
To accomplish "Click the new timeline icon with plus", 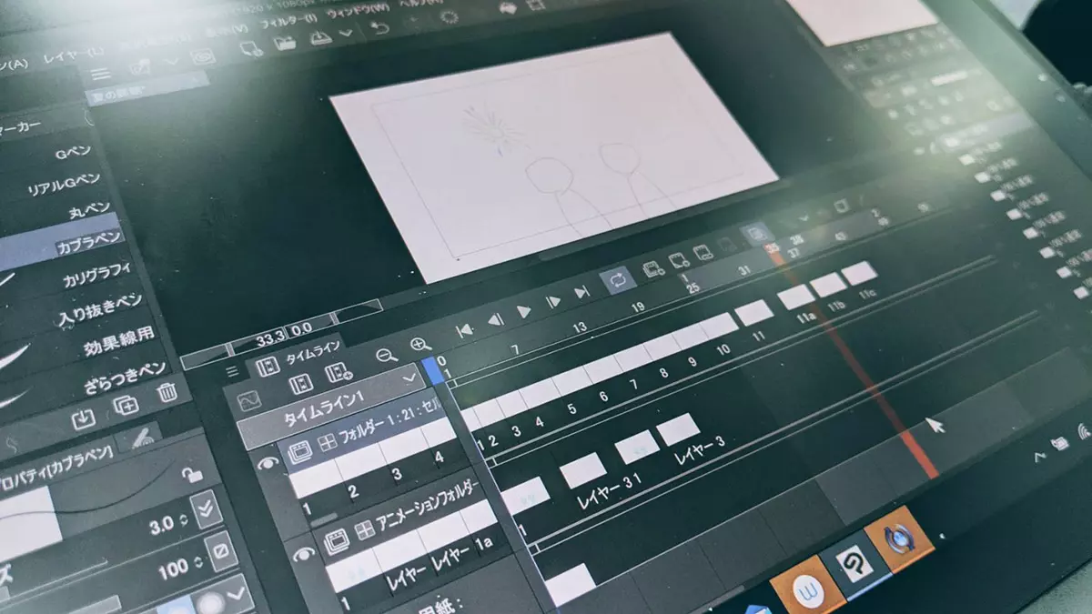I will [338, 371].
